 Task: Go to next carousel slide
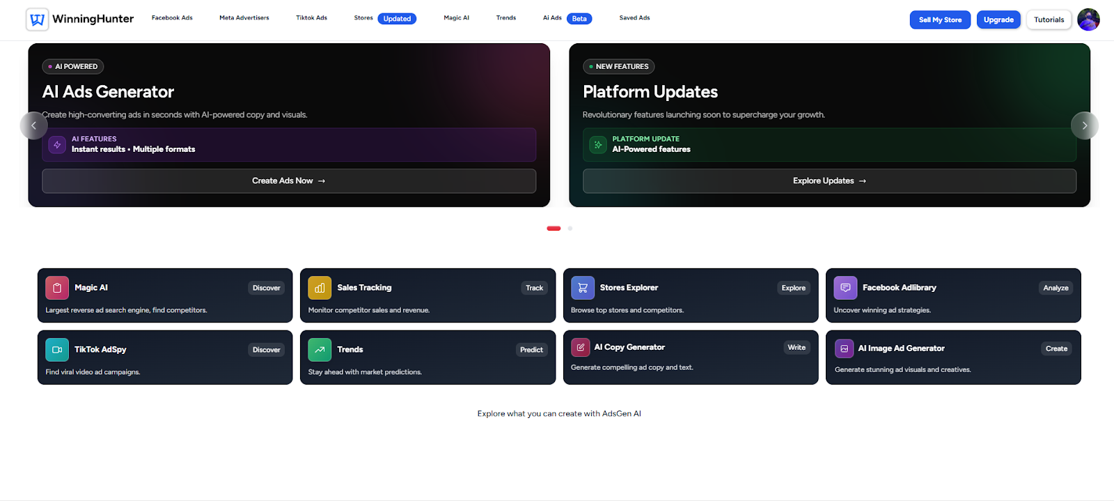(1084, 125)
